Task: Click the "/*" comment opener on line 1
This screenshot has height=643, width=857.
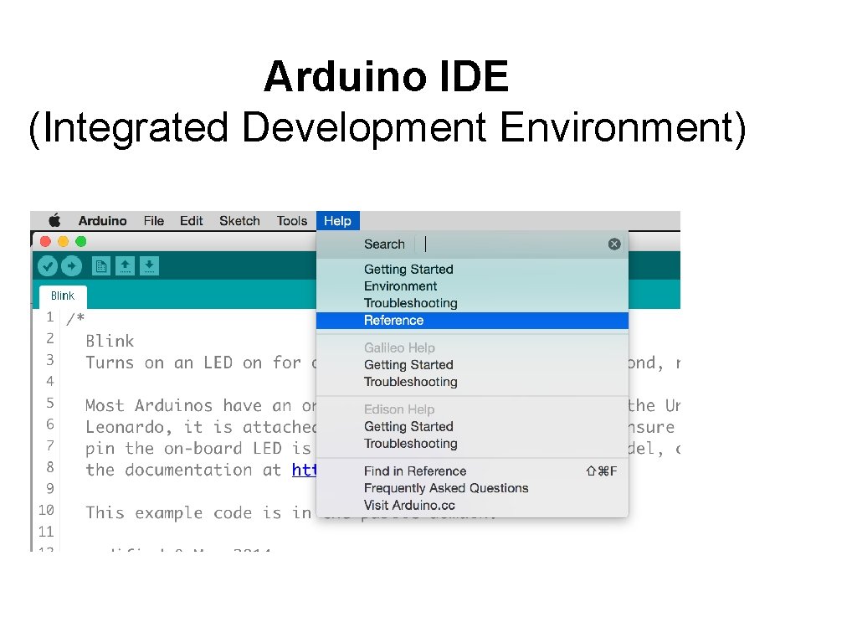Action: tap(75, 318)
